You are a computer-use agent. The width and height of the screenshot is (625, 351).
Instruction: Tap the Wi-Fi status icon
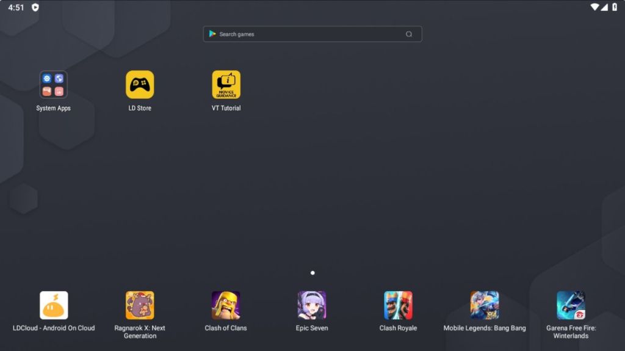pos(594,7)
